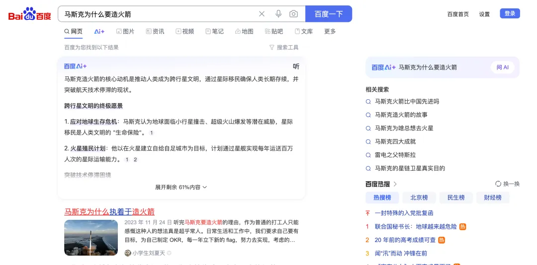Screen dimensions: 537x265
Task: Switch to the 地图 tab
Action: [244, 31]
